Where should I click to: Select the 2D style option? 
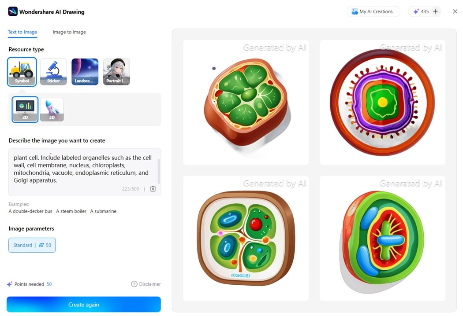25,109
